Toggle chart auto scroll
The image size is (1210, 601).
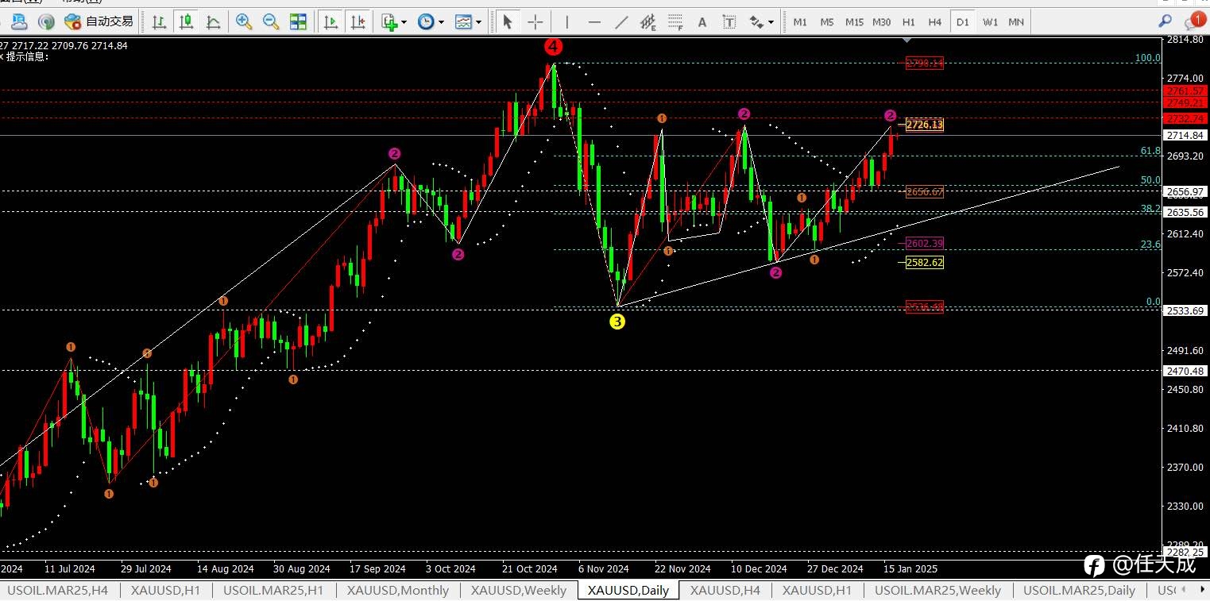(331, 21)
